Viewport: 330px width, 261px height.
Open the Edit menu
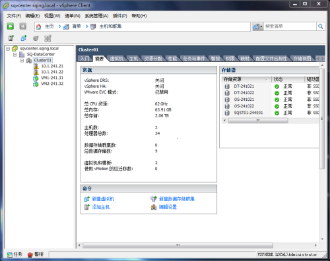[32, 16]
